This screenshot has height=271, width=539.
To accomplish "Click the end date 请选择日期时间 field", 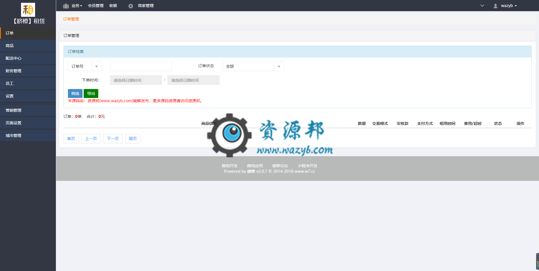I will pyautogui.click(x=193, y=80).
